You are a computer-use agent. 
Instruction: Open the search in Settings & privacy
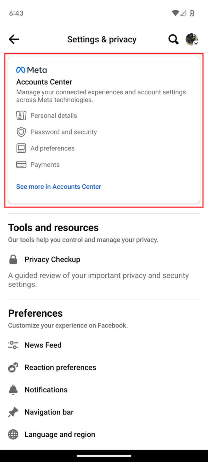pos(173,39)
